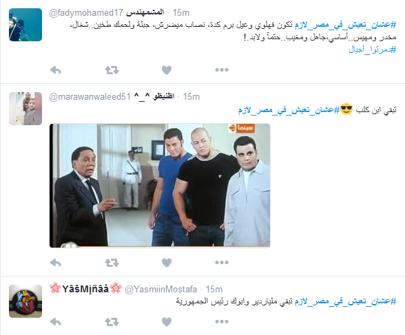Screen dimensions: 405x335
Task: Open the @marawanwaleed51 profile handle
Action: [x=90, y=97]
